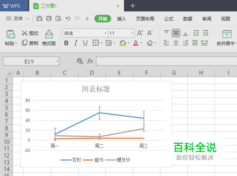Add a new document tab with plus
Screen dimensions: 237x176
pos(133,6)
